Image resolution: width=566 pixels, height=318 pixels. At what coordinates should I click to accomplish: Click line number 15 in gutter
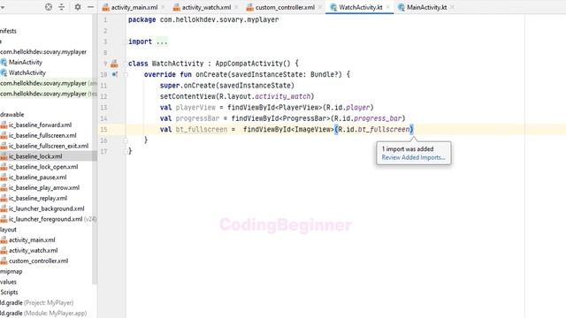[x=103, y=130]
